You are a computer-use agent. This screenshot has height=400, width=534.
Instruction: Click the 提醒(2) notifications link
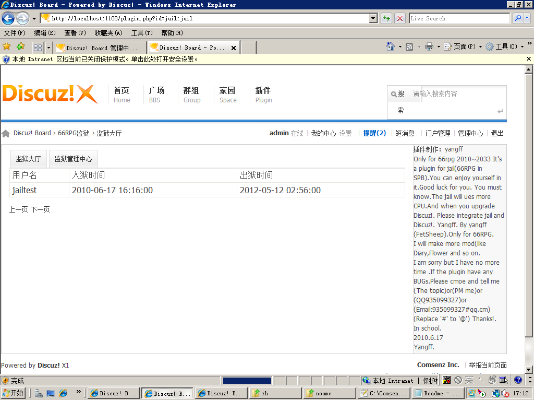[x=374, y=133]
